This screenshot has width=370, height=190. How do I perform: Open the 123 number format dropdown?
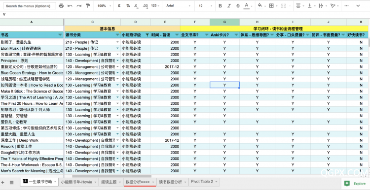coord(155,6)
